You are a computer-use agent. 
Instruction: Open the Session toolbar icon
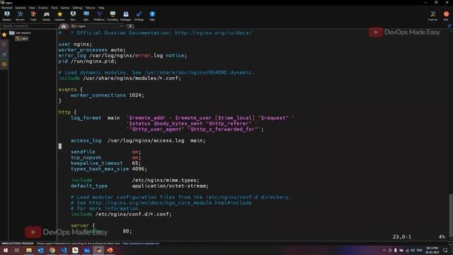[6, 16]
